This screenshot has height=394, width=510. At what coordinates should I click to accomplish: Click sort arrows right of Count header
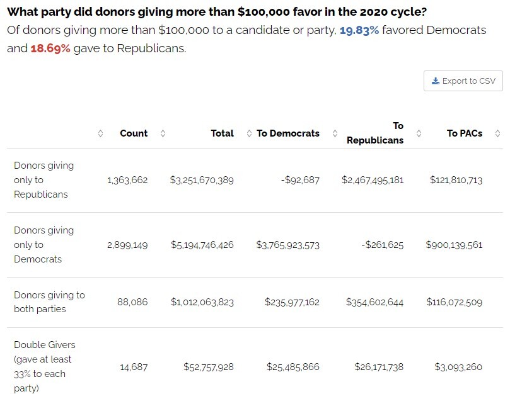(163, 133)
